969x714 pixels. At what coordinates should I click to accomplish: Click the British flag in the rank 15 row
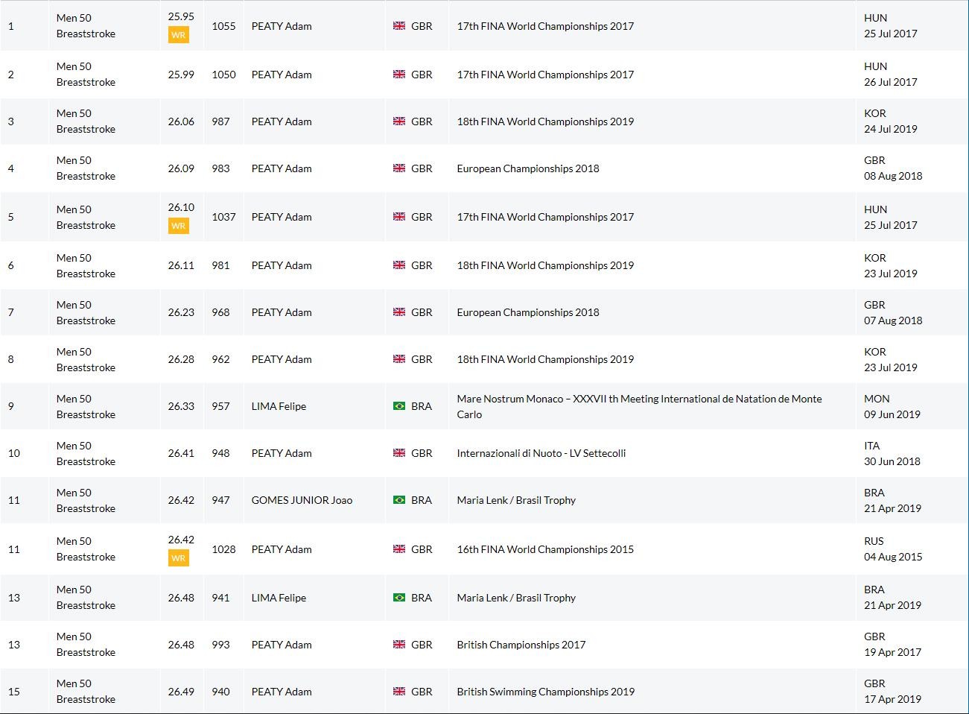tap(399, 692)
